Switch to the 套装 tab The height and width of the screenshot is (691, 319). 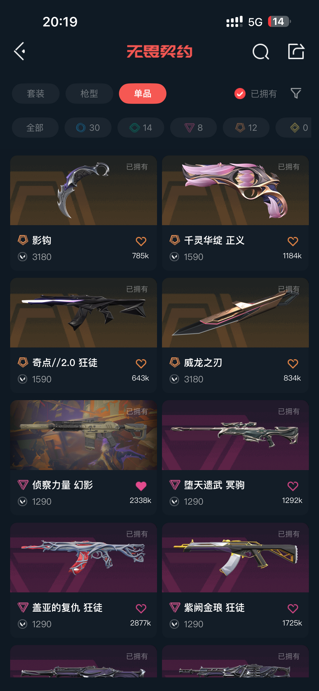36,94
